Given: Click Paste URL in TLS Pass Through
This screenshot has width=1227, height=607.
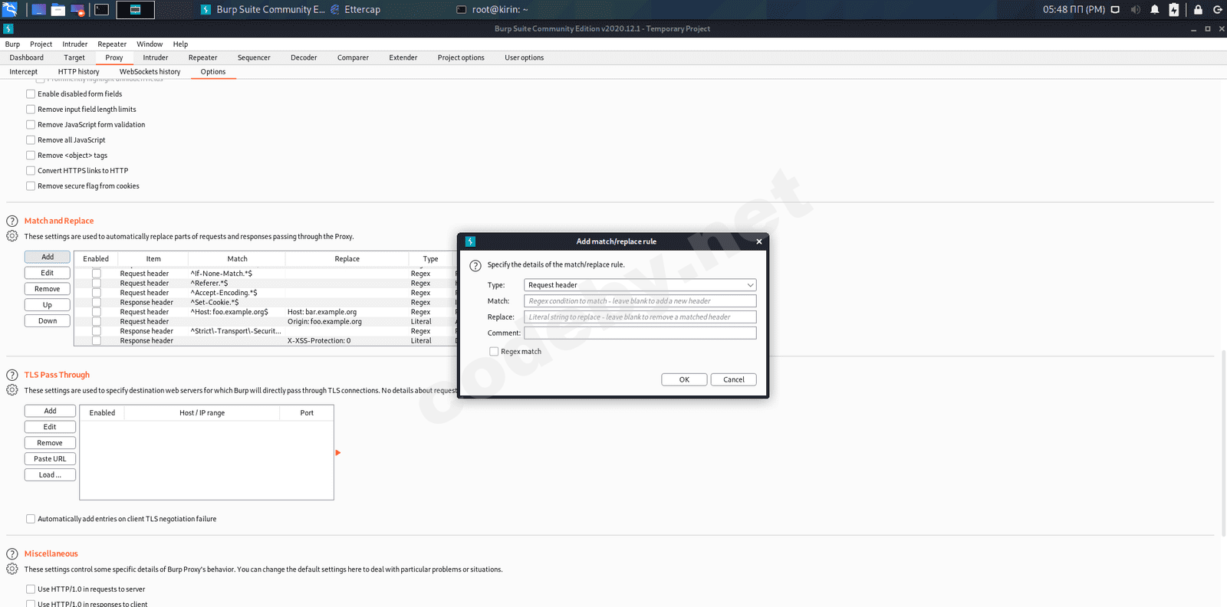Looking at the screenshot, I should pyautogui.click(x=50, y=459).
